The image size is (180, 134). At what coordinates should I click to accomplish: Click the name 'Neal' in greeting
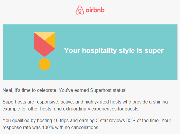[x=7, y=90]
